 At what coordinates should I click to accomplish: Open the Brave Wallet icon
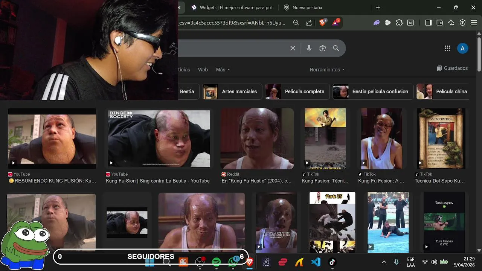click(x=439, y=23)
